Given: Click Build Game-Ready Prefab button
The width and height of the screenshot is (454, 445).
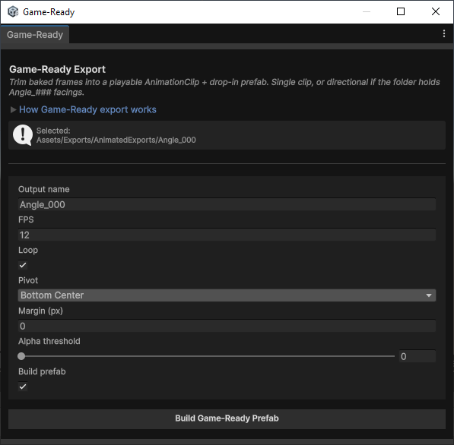Looking at the screenshot, I should pyautogui.click(x=227, y=418).
